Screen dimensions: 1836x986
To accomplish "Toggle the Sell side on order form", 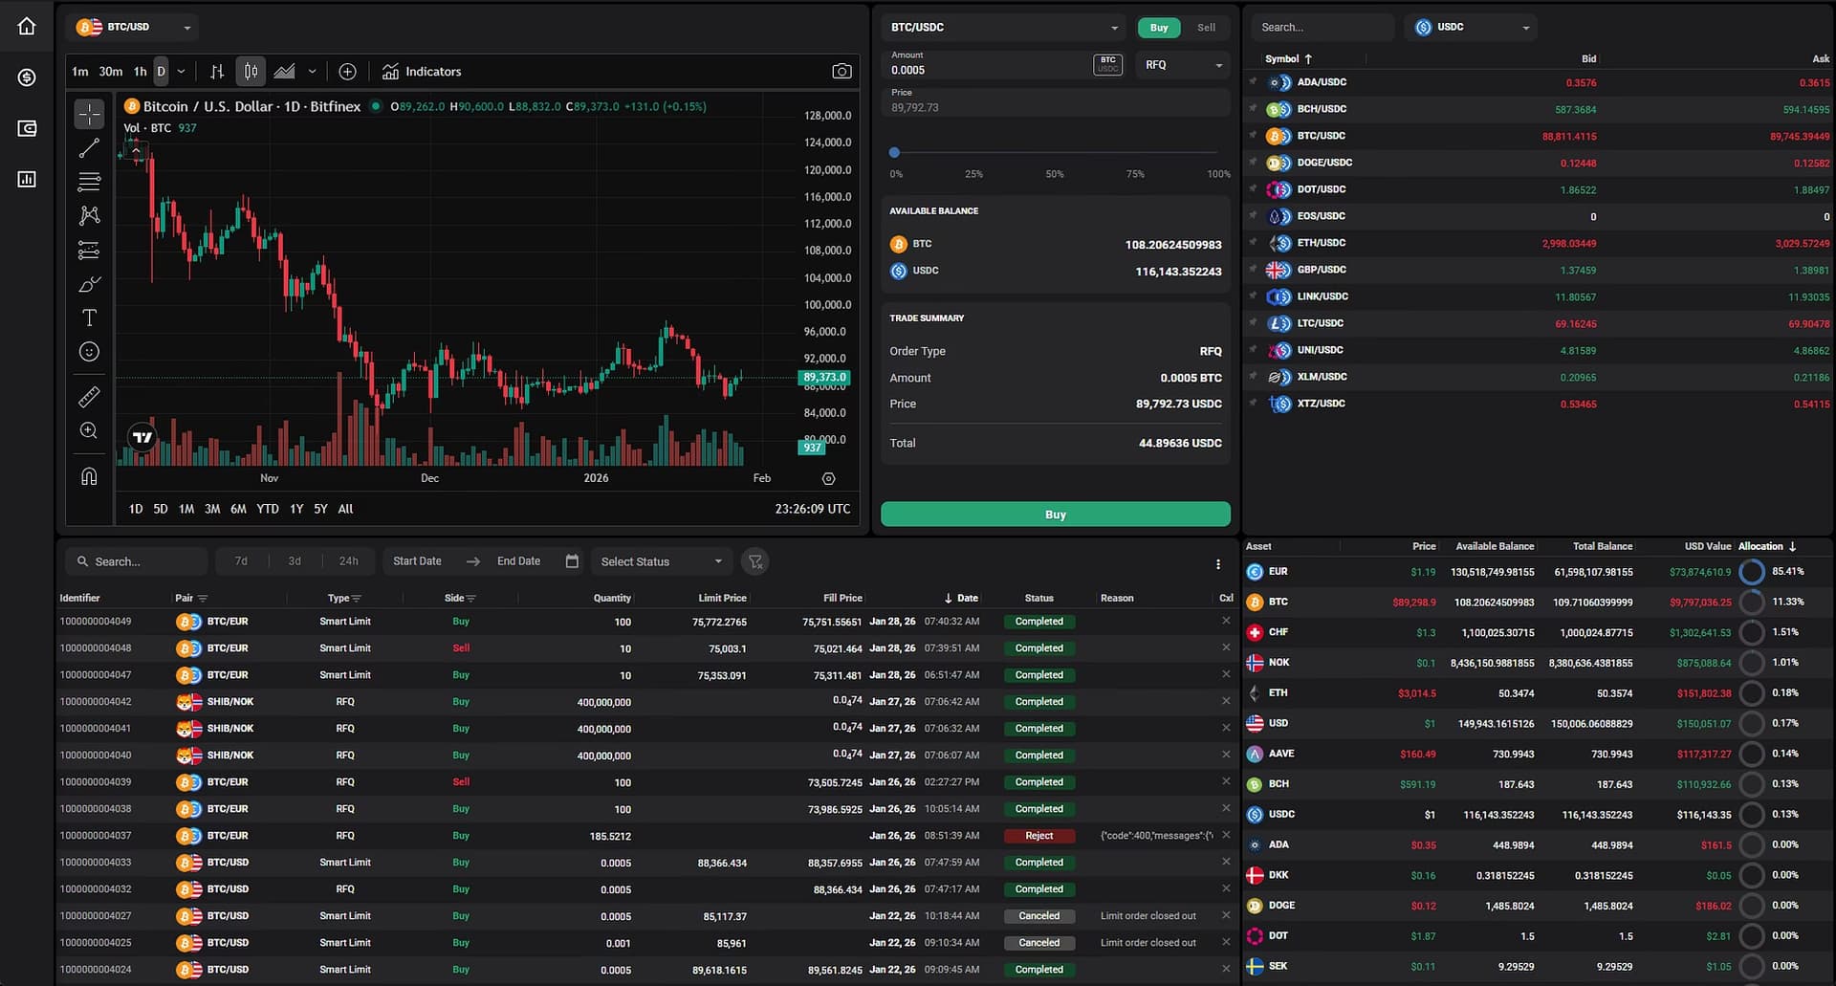I will (x=1206, y=28).
